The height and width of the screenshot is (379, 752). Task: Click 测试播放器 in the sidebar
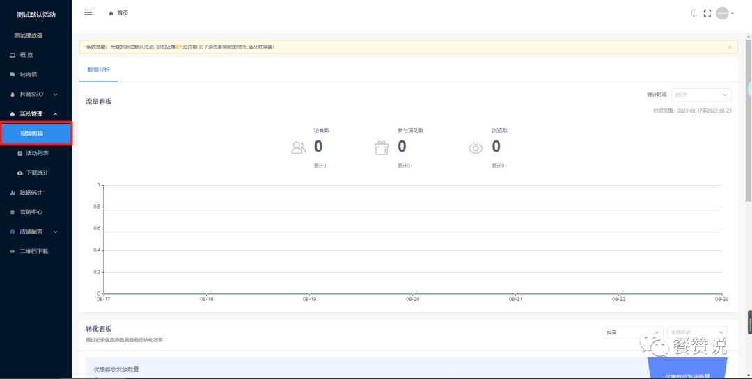tap(29, 35)
